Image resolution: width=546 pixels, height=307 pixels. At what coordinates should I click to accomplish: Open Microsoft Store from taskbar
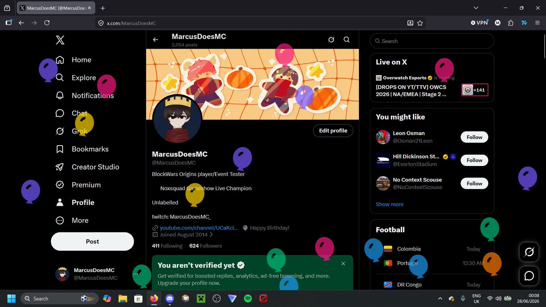point(138,298)
